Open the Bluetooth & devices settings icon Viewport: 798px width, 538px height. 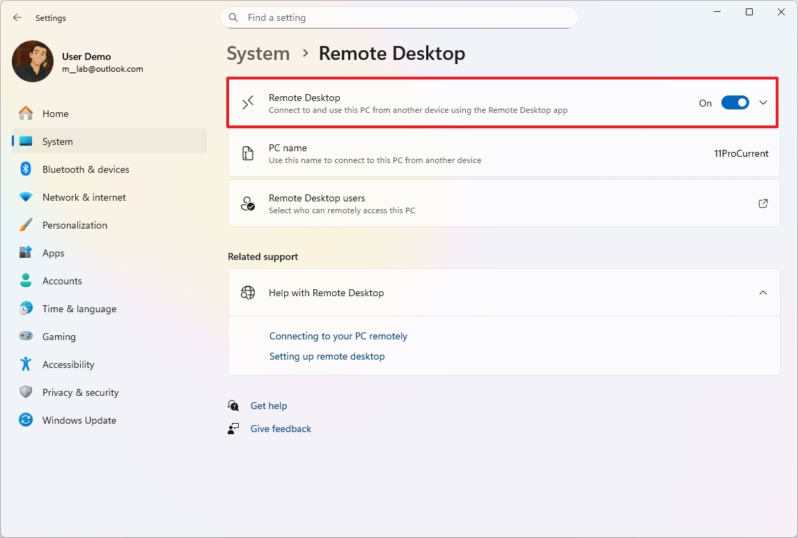click(x=25, y=169)
